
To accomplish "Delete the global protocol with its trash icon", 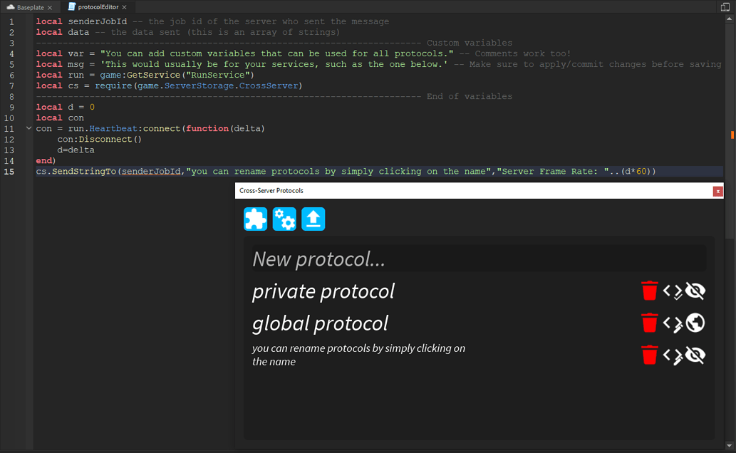I will (649, 323).
